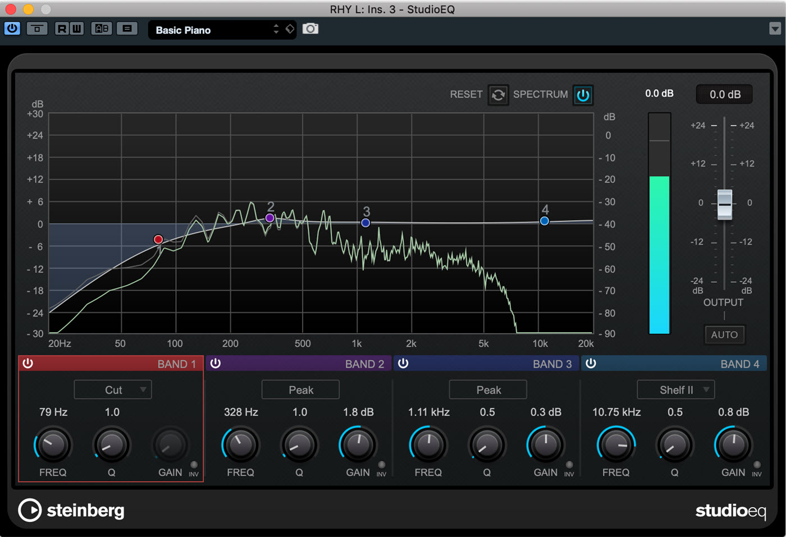Click the bypass routing icon beside the plugin power button
This screenshot has width=786, height=537.
pyautogui.click(x=37, y=29)
